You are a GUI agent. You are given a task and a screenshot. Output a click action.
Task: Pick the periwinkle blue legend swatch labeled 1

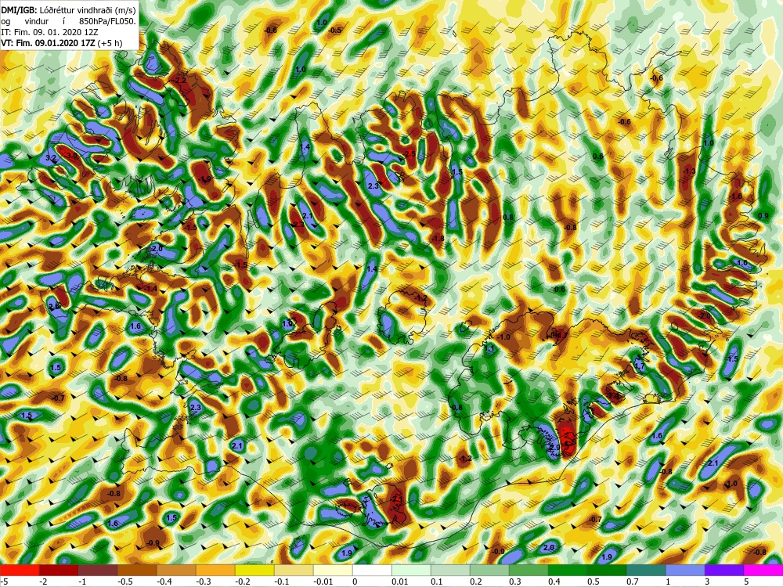click(x=685, y=570)
